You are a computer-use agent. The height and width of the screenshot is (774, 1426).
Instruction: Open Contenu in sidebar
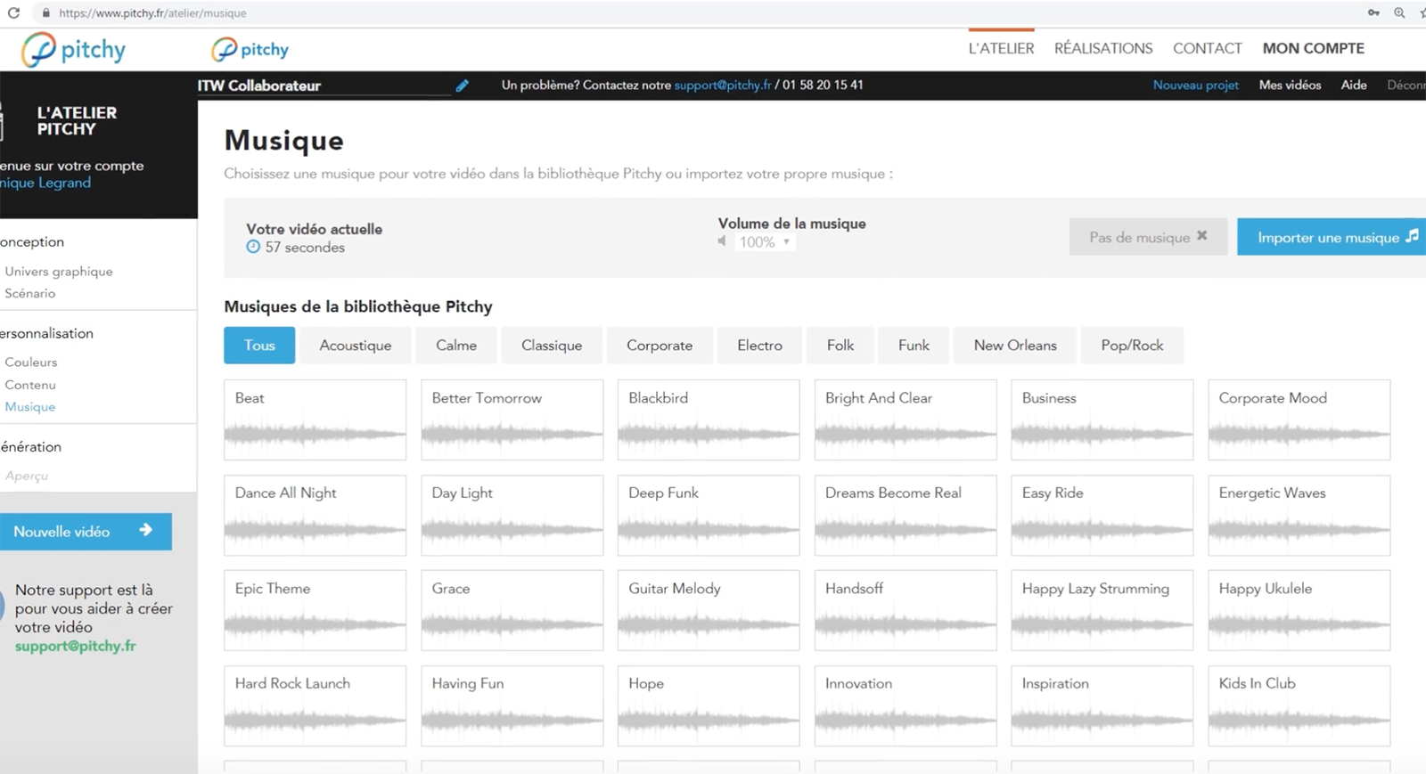click(x=30, y=385)
